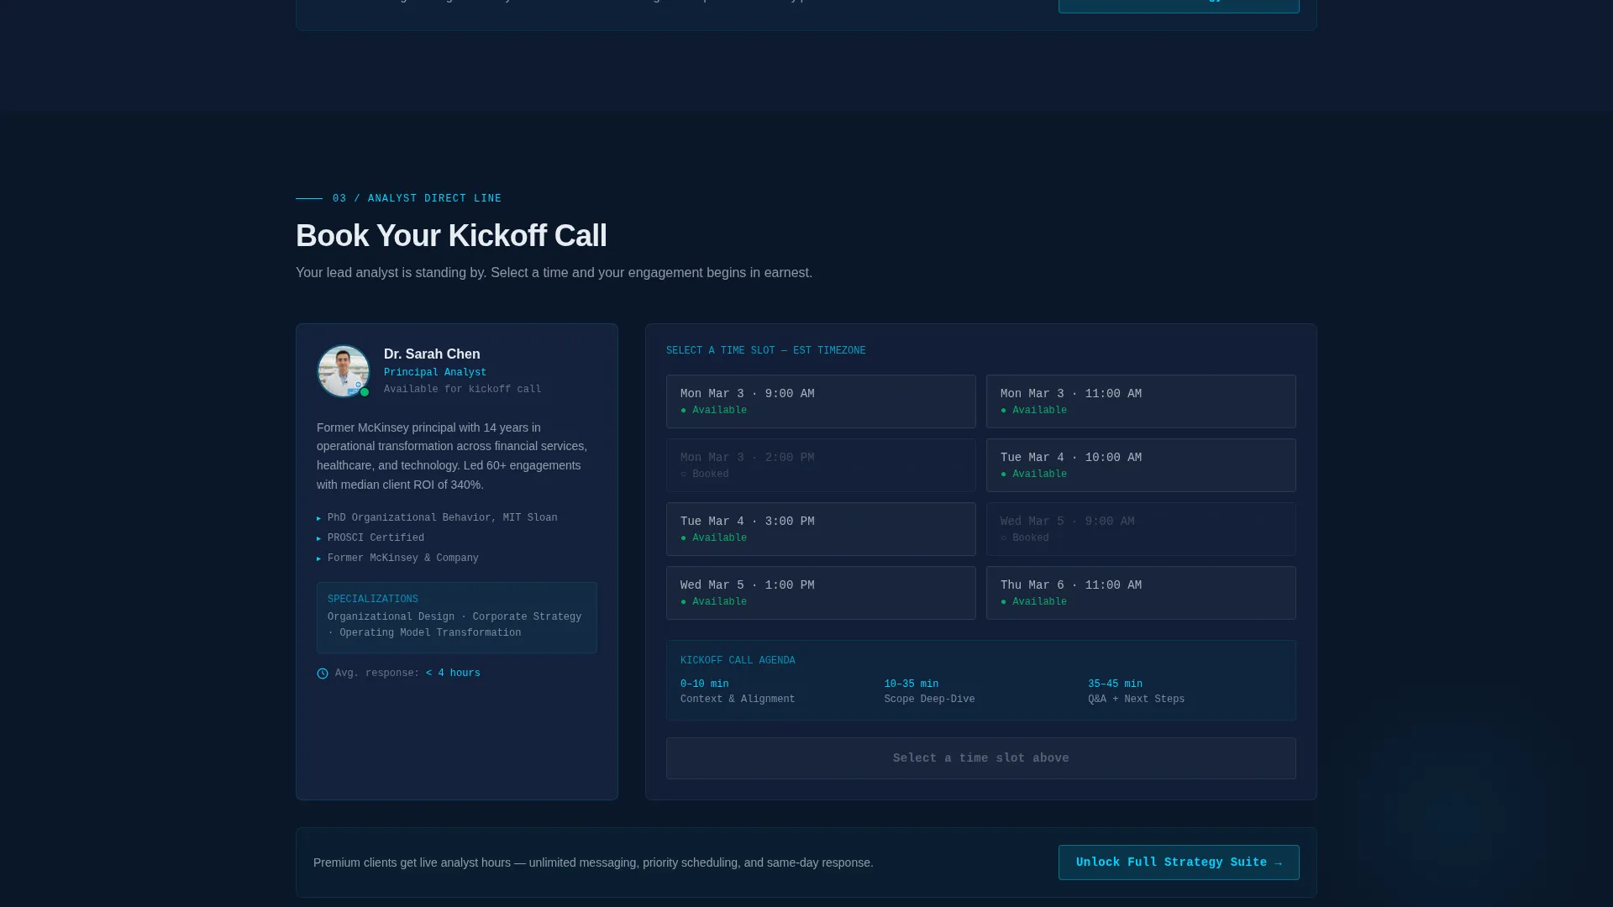Click the PhD Organizational Behavior bullet arrow
1613x907 pixels.
pyautogui.click(x=318, y=519)
